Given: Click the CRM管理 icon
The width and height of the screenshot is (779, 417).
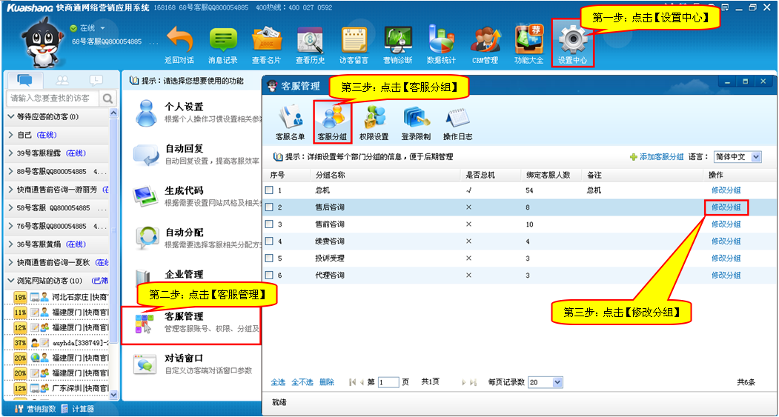Looking at the screenshot, I should 485,41.
